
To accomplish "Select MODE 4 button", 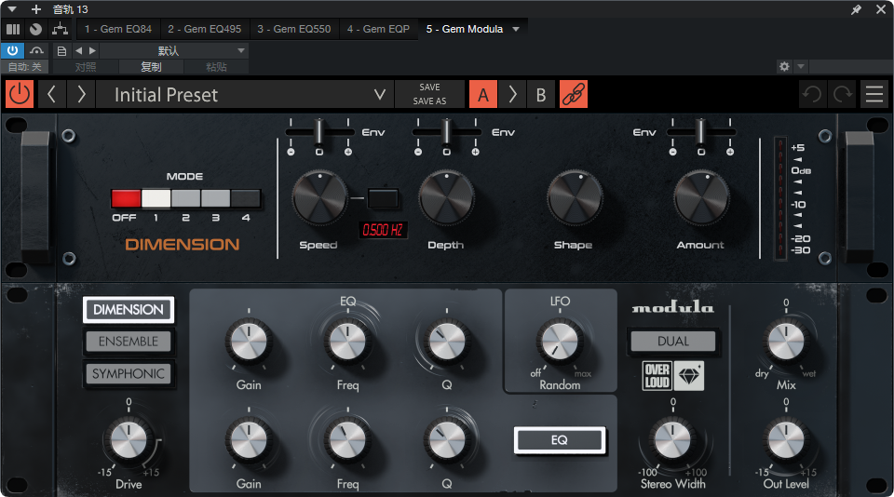I will (246, 198).
